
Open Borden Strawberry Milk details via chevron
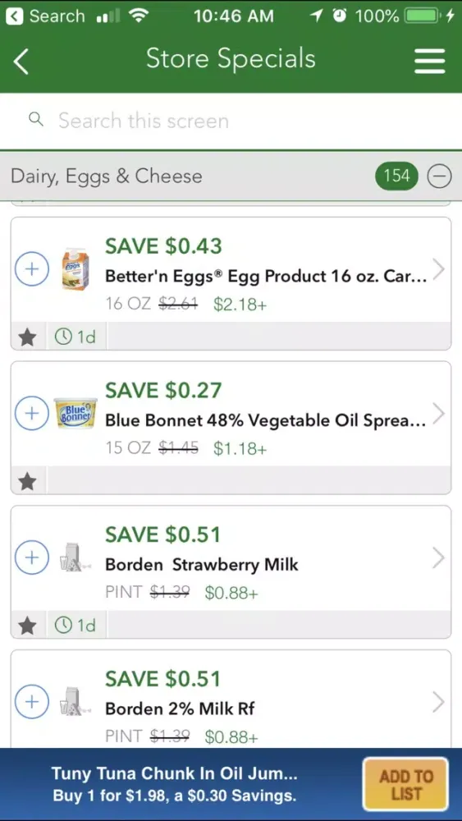[438, 557]
